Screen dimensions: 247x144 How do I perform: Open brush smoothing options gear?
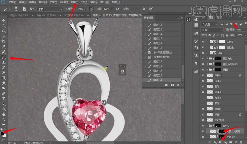(x=144, y=9)
